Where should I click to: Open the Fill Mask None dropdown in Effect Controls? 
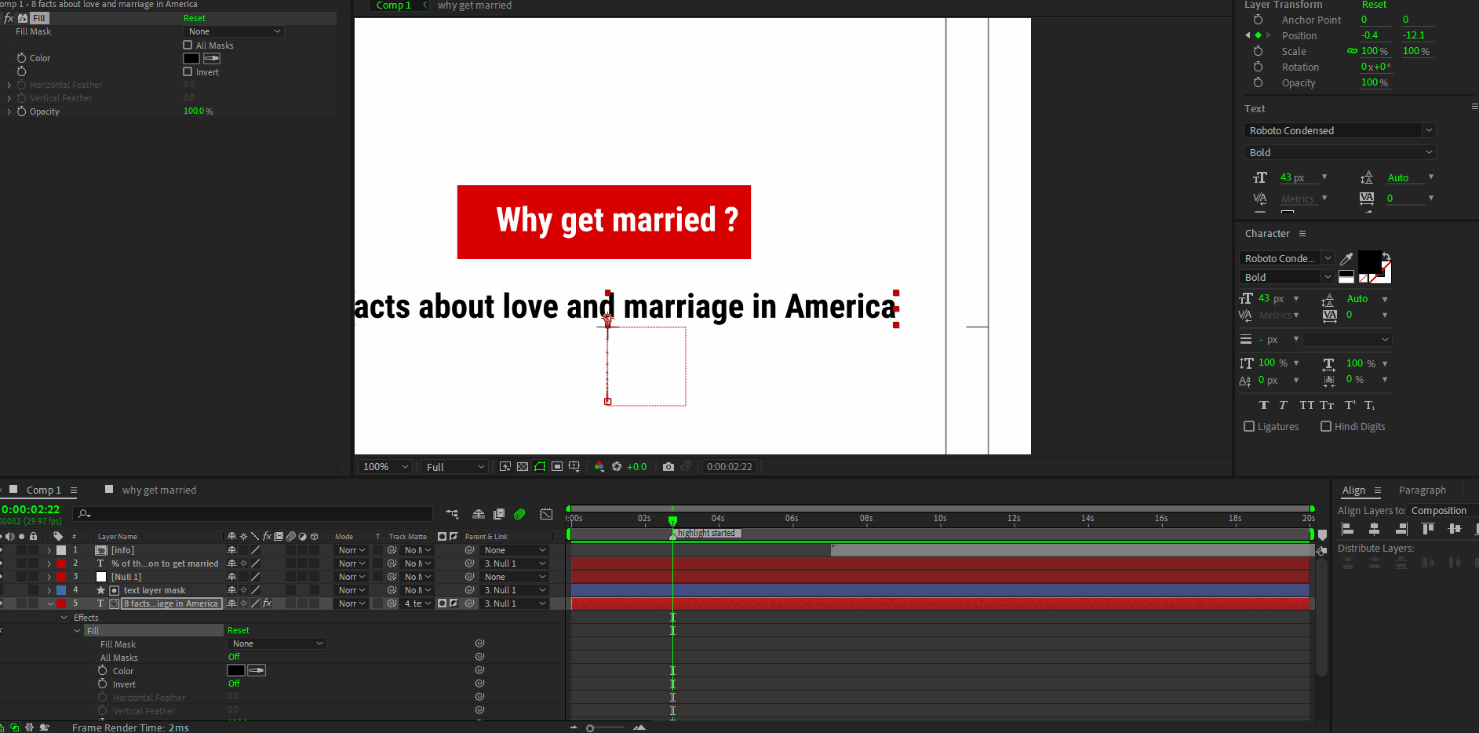(234, 31)
